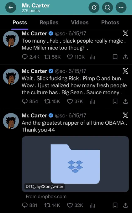Open the Photos tab

110,23
